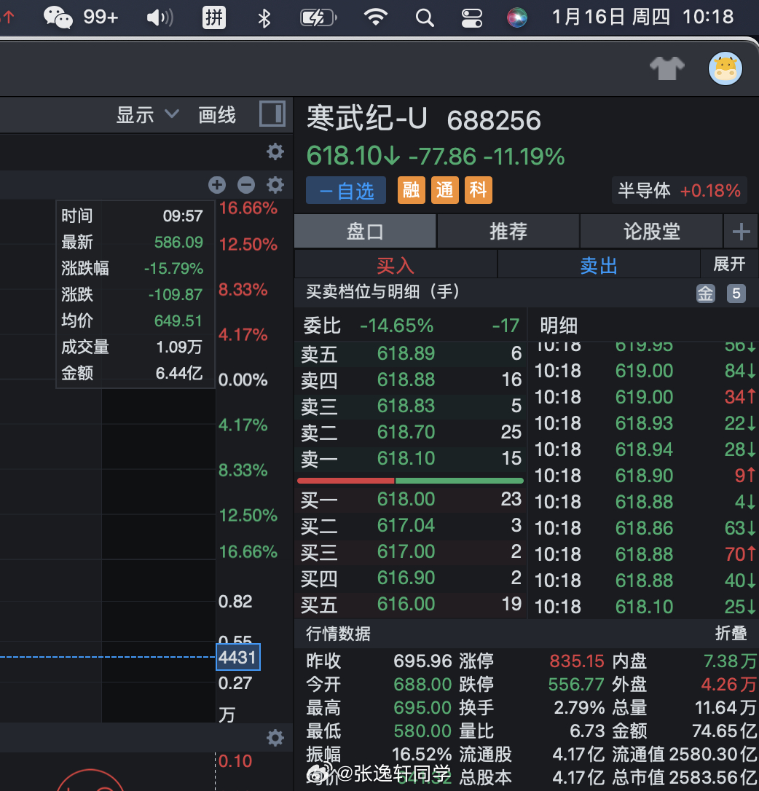The height and width of the screenshot is (791, 759).
Task: Open the topmost chart settings gear
Action: 275,151
